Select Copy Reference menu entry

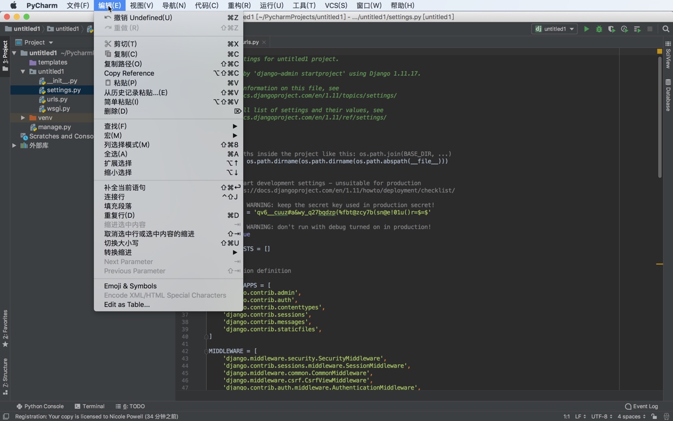click(169, 73)
